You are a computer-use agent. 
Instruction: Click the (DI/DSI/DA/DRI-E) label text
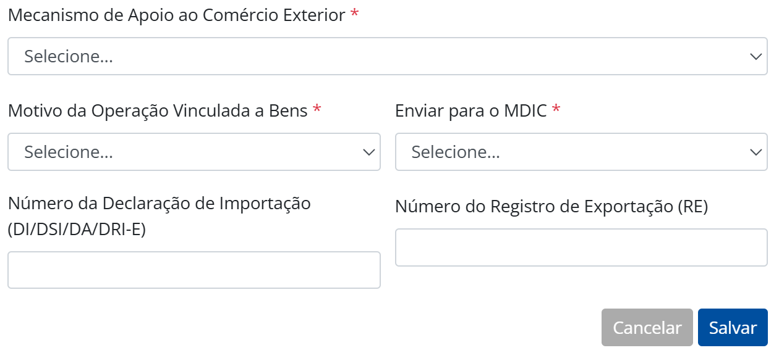(x=77, y=230)
